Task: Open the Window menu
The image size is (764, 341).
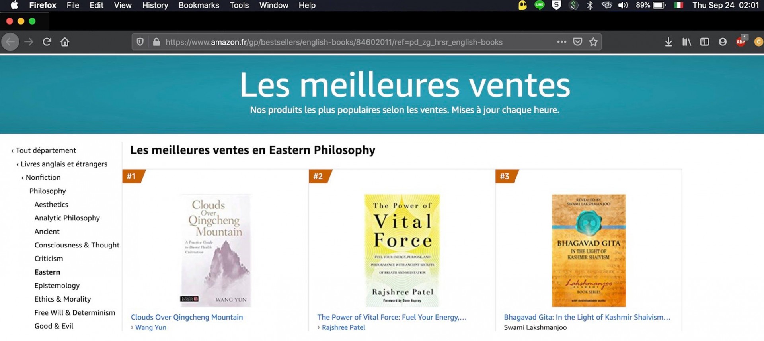Action: [274, 5]
